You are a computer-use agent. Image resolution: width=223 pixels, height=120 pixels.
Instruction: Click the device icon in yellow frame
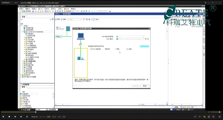(81, 58)
